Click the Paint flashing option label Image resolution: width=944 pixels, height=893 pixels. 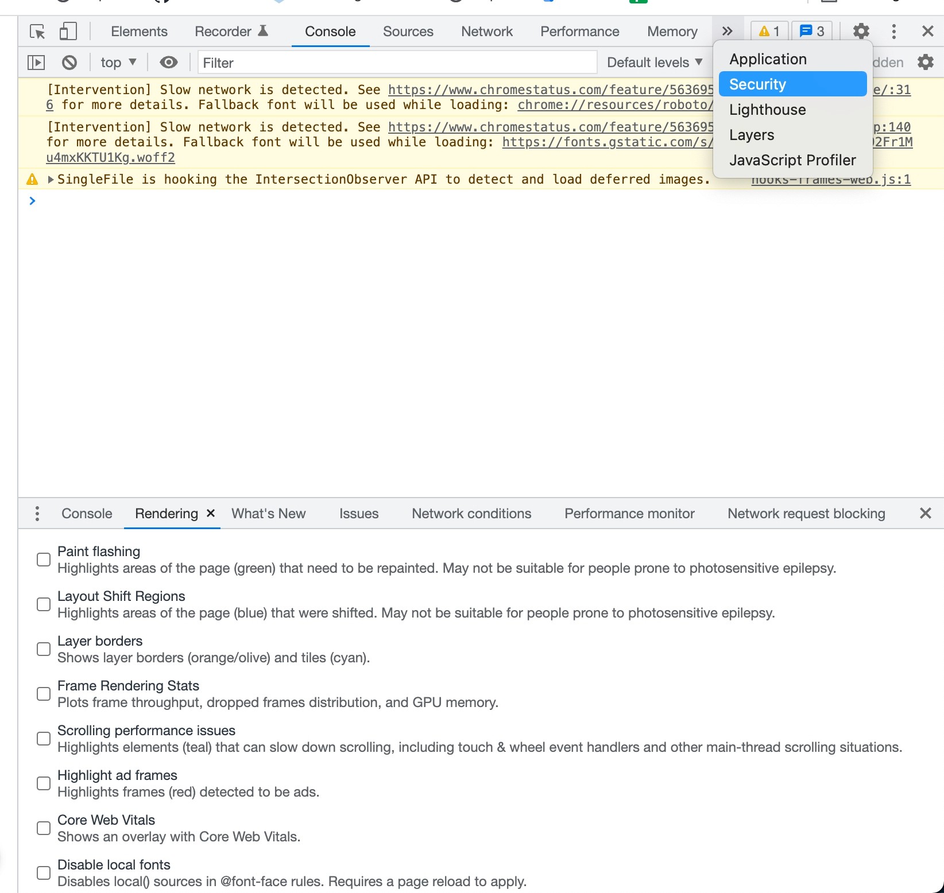pyautogui.click(x=99, y=552)
